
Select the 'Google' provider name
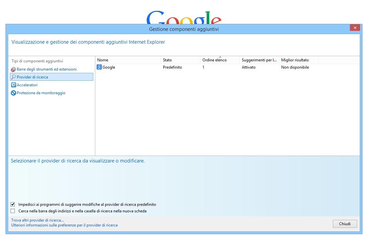pos(109,67)
